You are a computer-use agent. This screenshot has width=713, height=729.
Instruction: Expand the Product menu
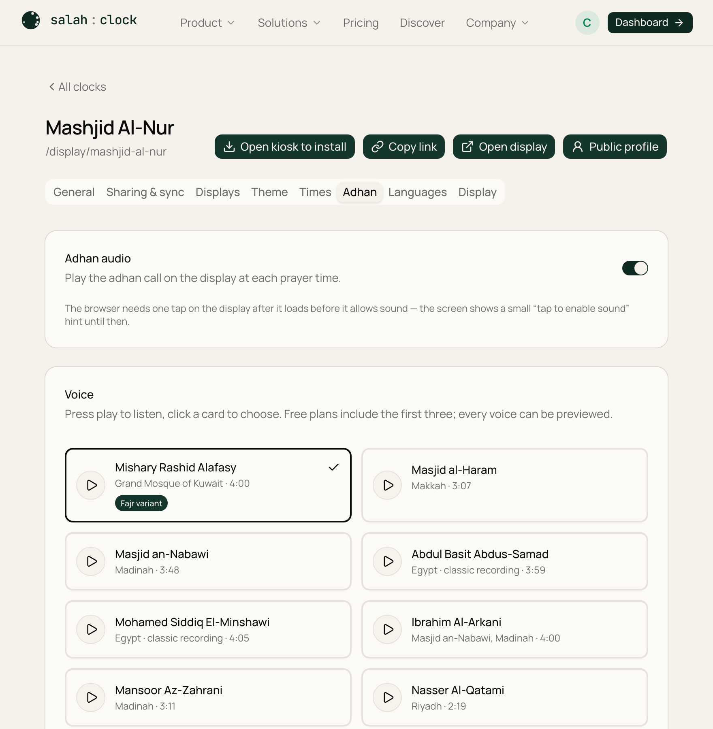(207, 23)
